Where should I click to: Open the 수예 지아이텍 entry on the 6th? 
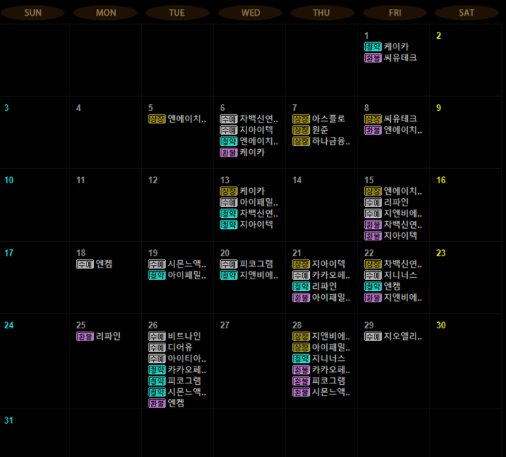pyautogui.click(x=247, y=130)
